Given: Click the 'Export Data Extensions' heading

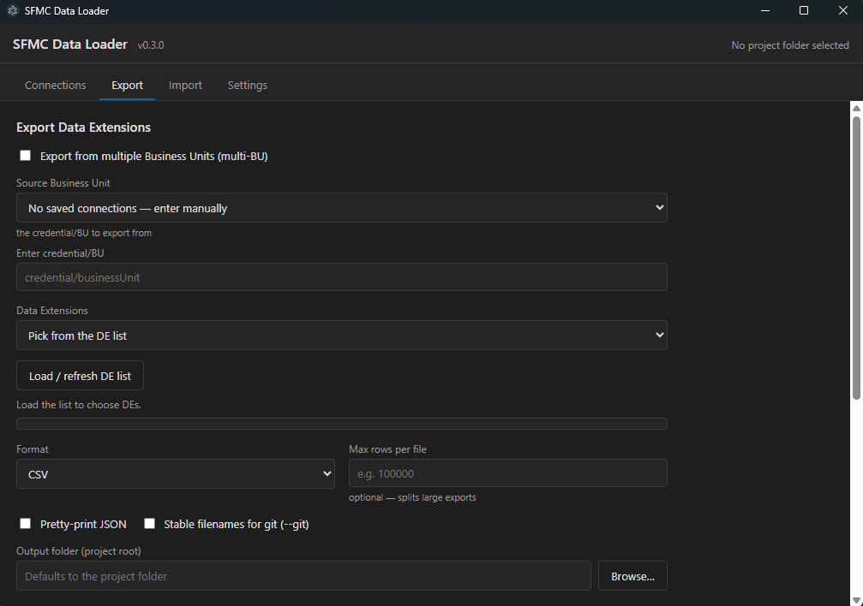Looking at the screenshot, I should (x=84, y=128).
